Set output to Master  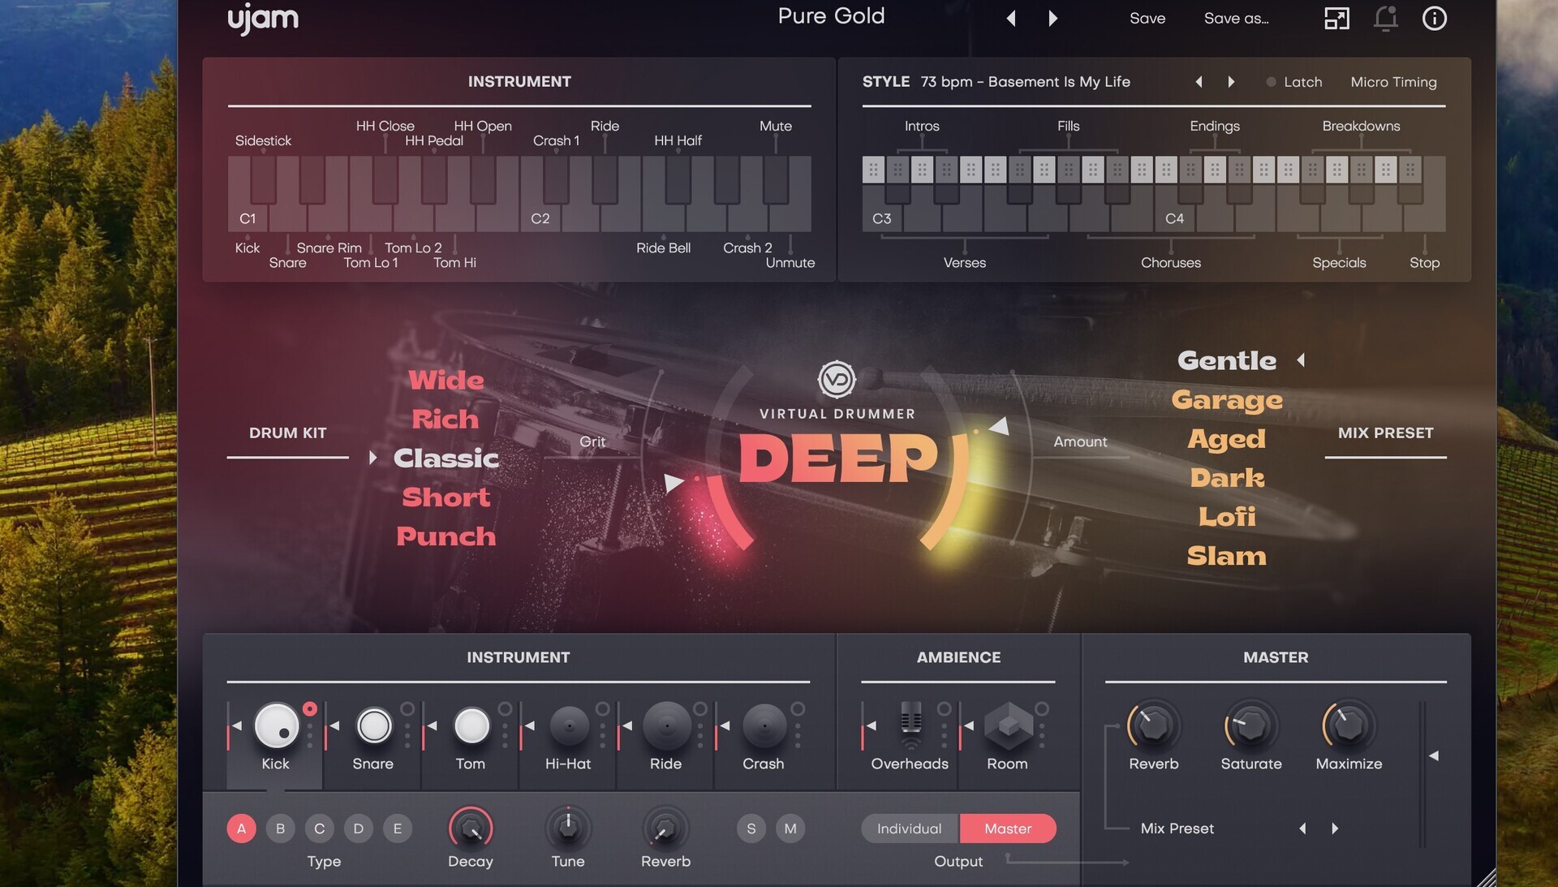[x=1008, y=829]
